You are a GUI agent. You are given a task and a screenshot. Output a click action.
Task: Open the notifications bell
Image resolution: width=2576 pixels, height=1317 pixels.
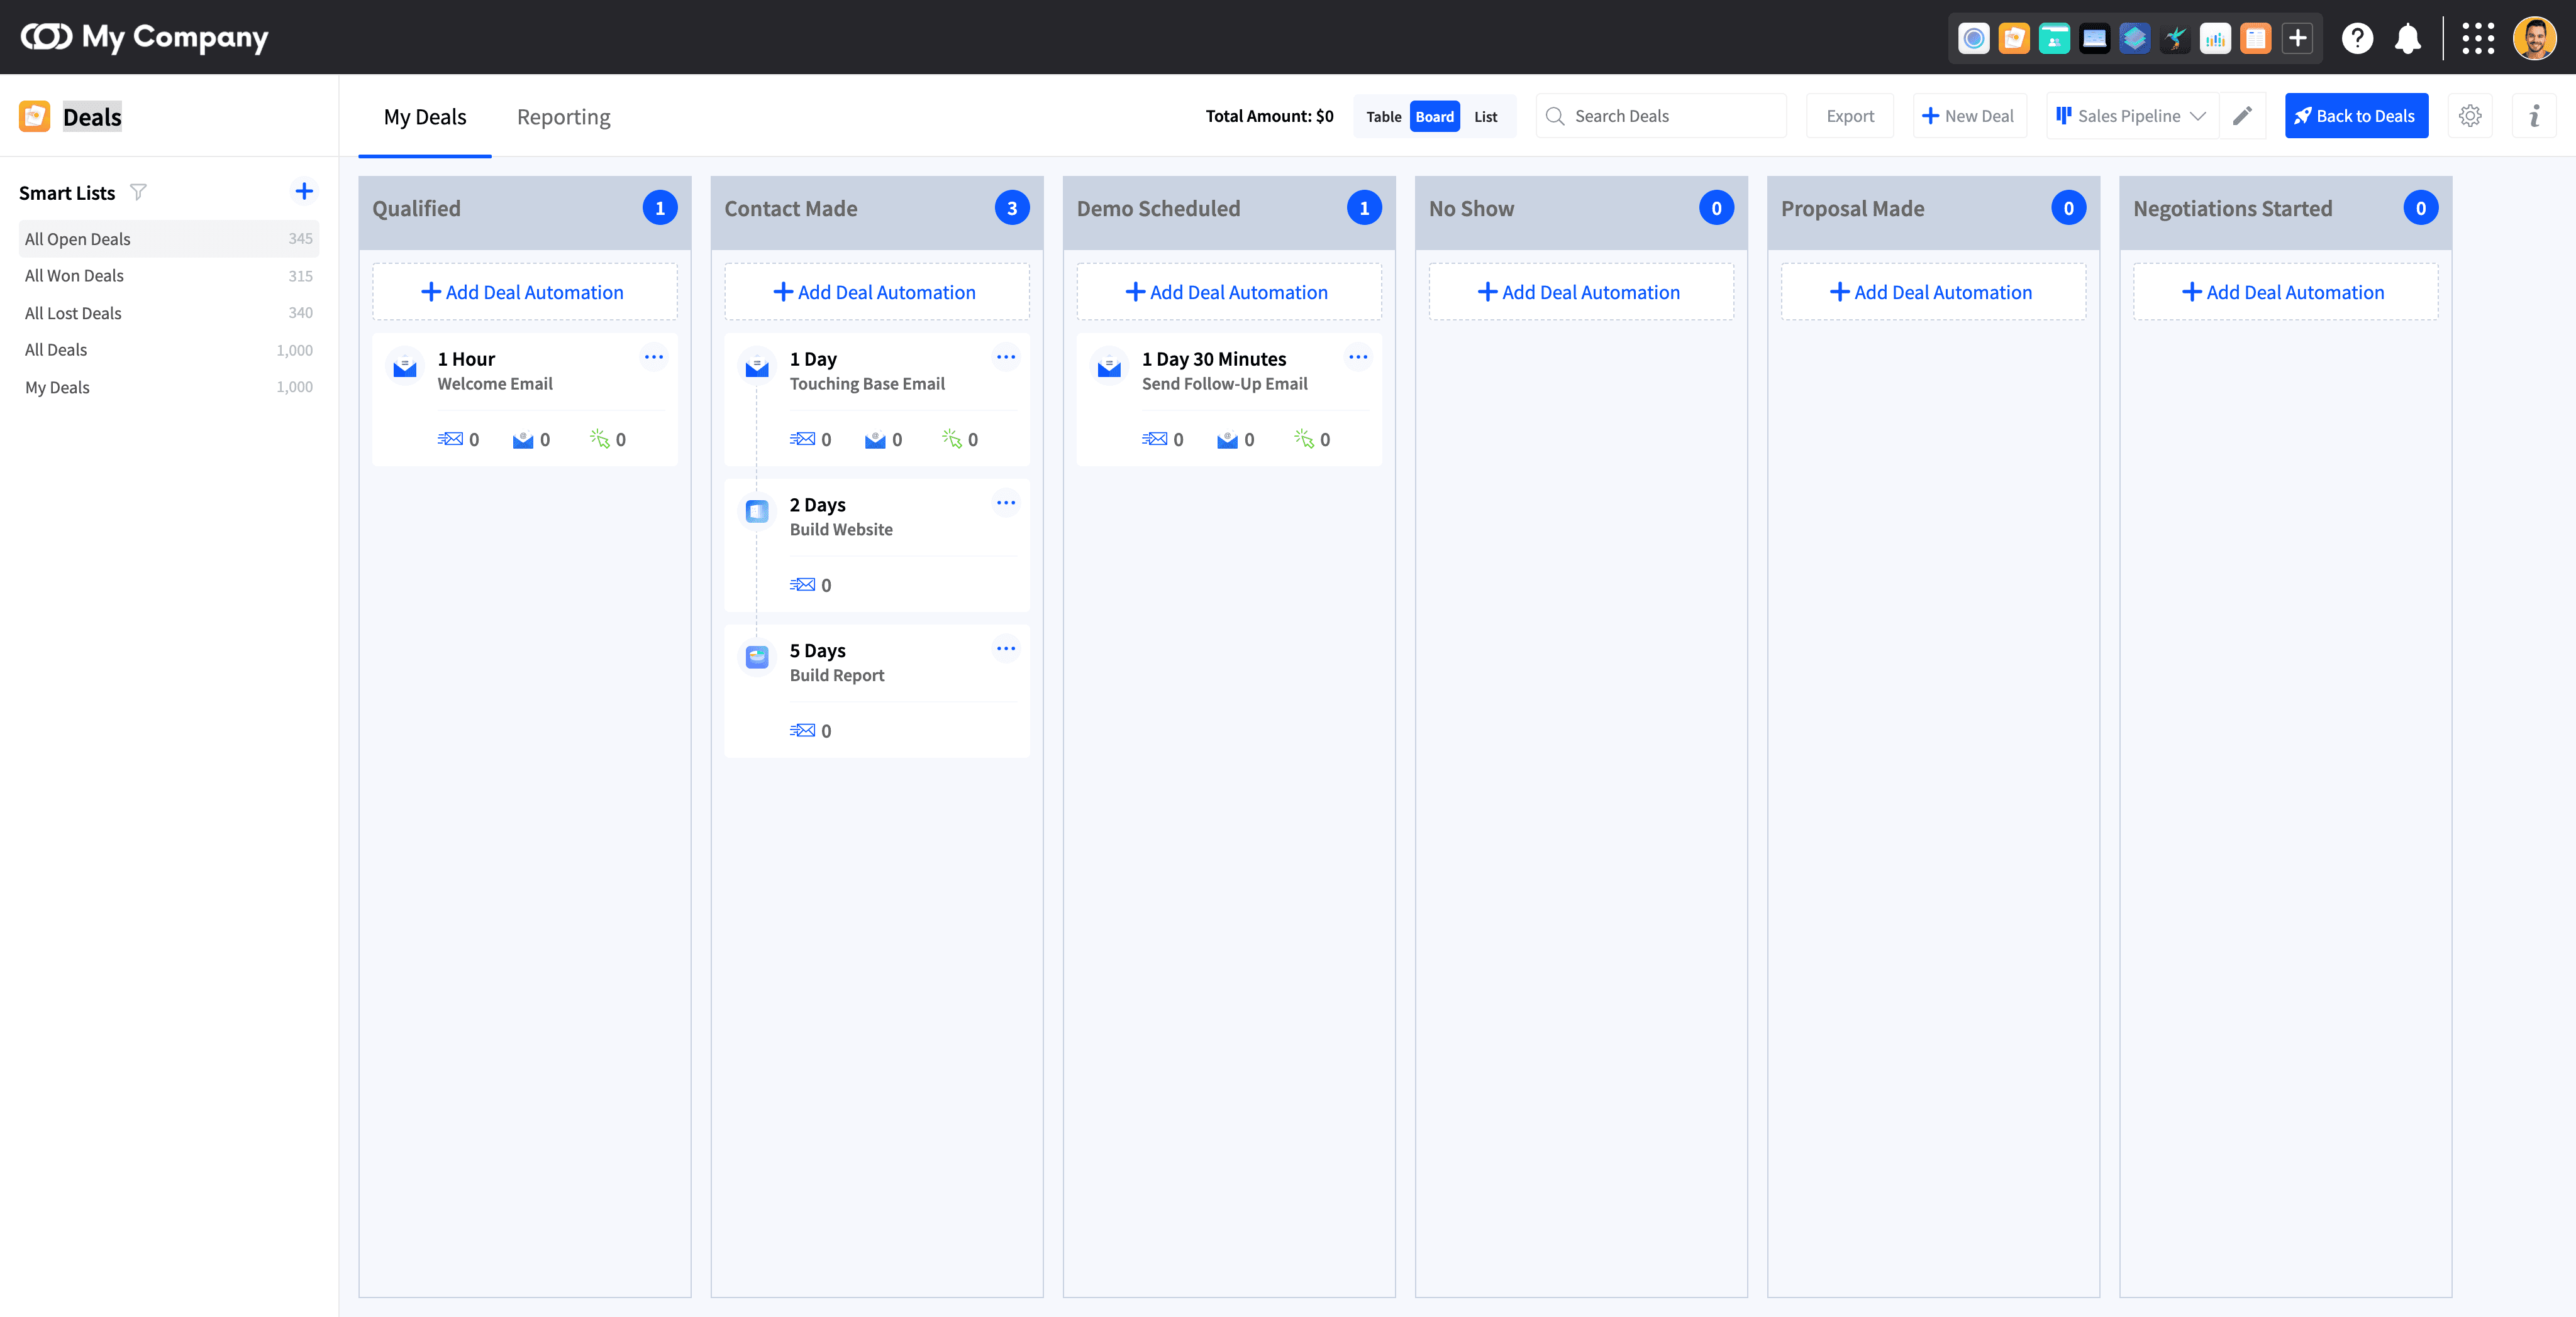coord(2407,38)
